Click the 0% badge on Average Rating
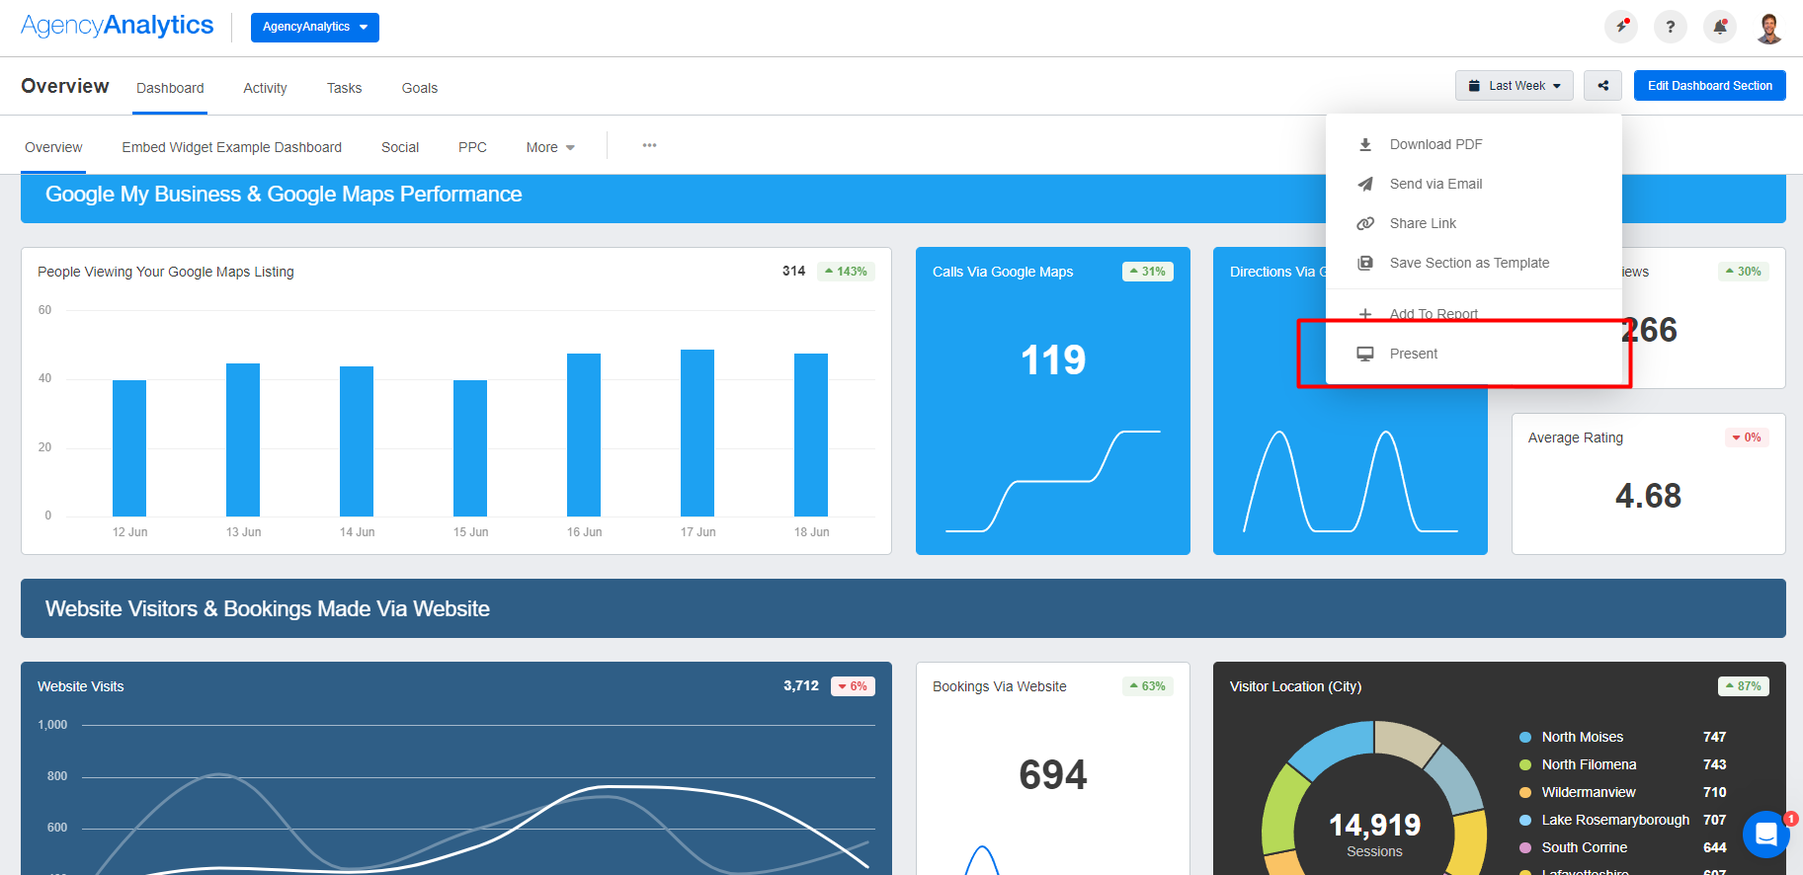Image resolution: width=1803 pixels, height=875 pixels. 1747,437
